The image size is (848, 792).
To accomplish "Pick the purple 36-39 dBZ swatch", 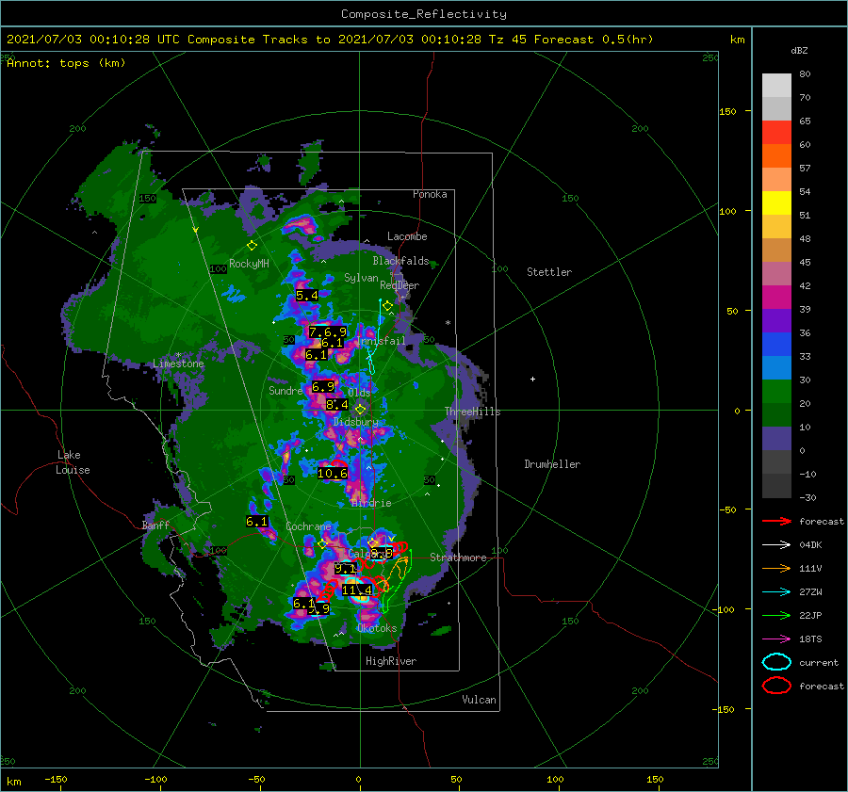I will [x=776, y=321].
